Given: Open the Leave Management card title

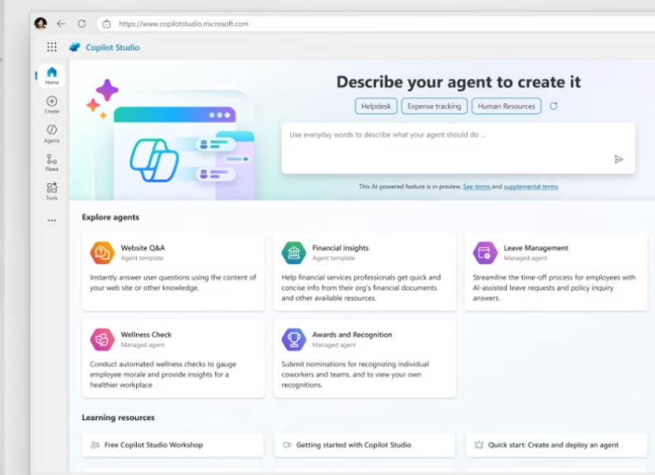Looking at the screenshot, I should [536, 247].
